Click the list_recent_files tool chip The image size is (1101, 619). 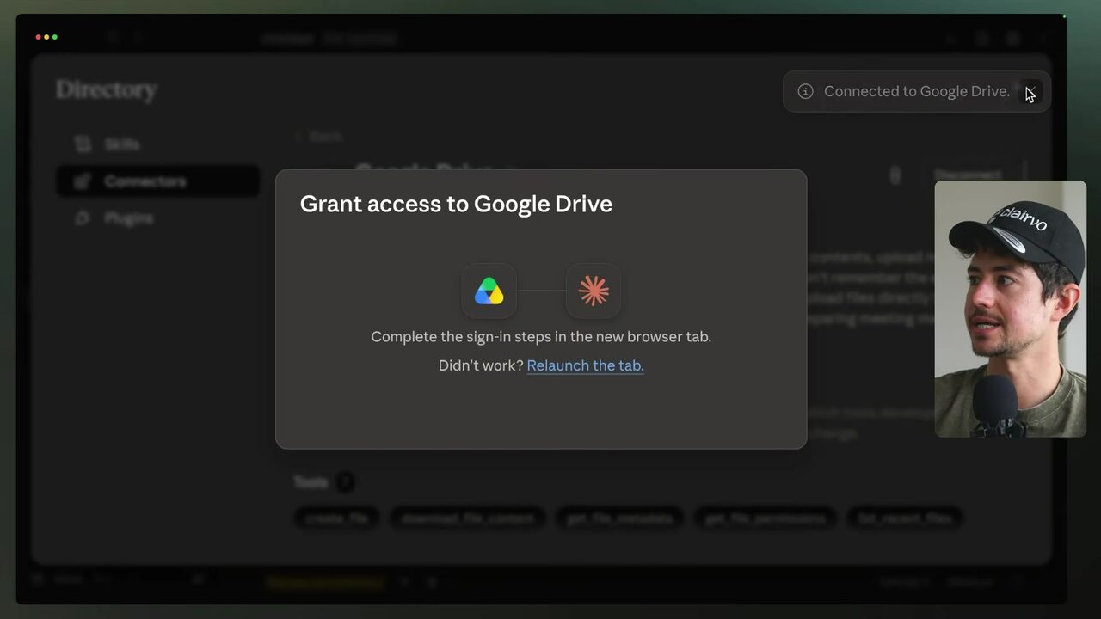pos(903,518)
